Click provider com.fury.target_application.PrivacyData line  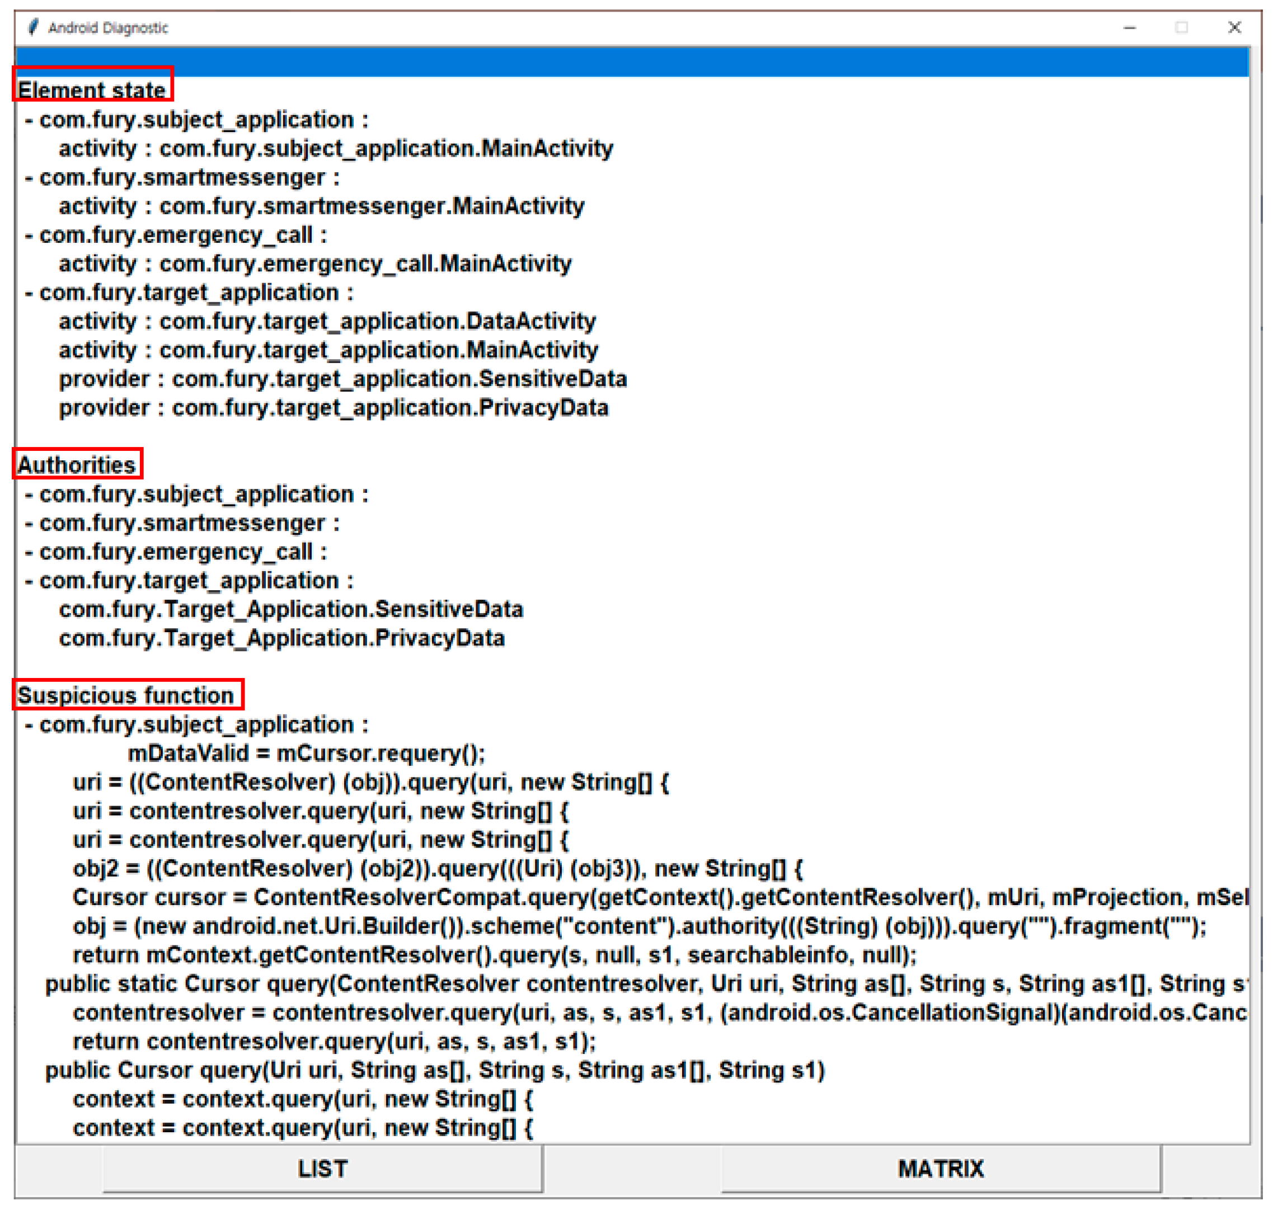click(333, 408)
